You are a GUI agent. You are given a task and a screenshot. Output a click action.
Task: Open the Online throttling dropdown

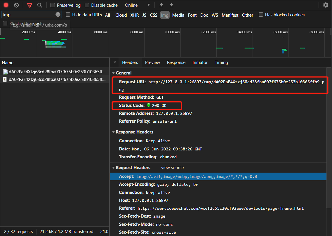tap(138, 5)
